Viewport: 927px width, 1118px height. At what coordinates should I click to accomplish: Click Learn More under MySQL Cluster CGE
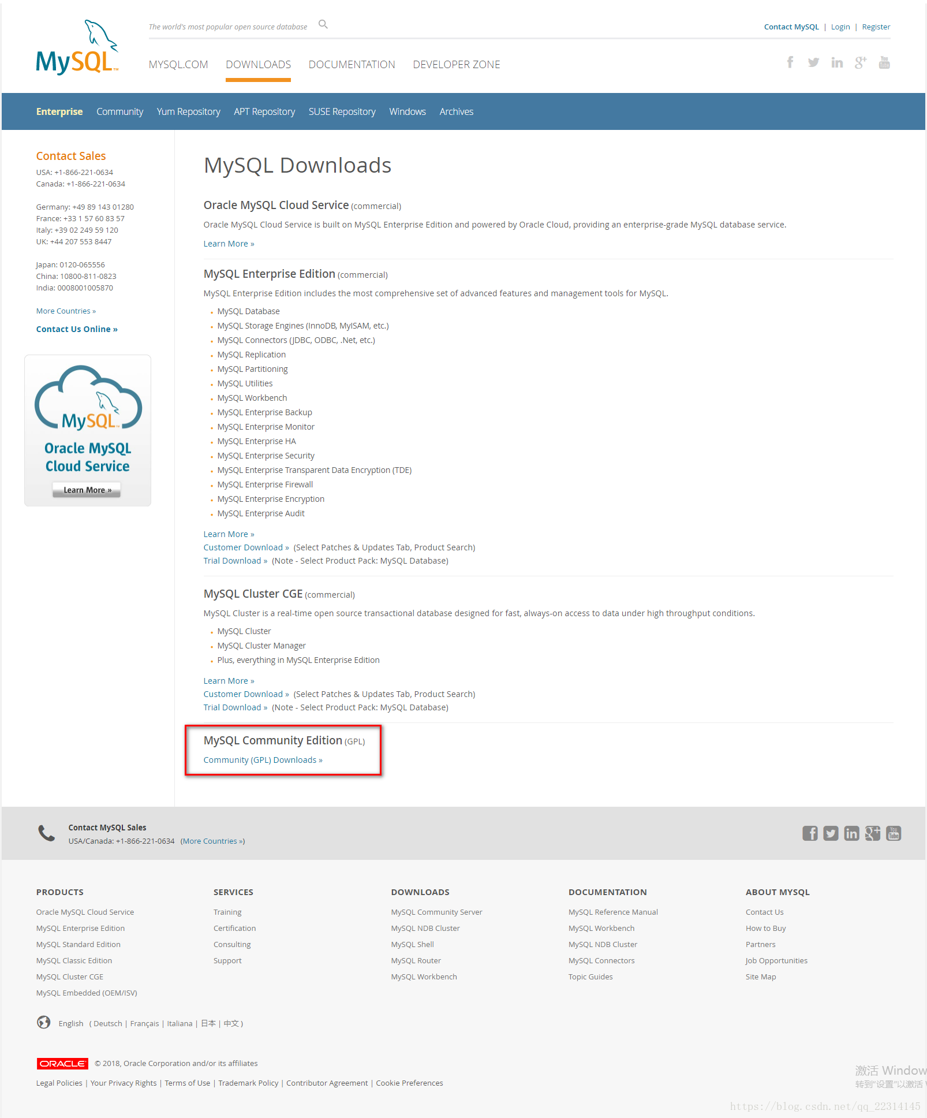point(229,681)
